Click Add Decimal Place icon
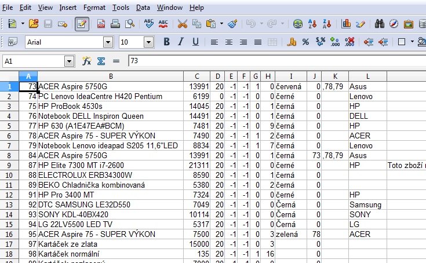This screenshot has width=426, height=263. click(x=335, y=42)
